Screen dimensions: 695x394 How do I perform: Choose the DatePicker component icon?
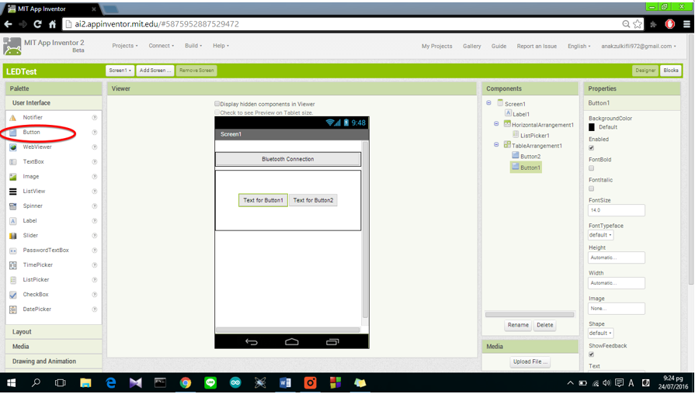(13, 309)
